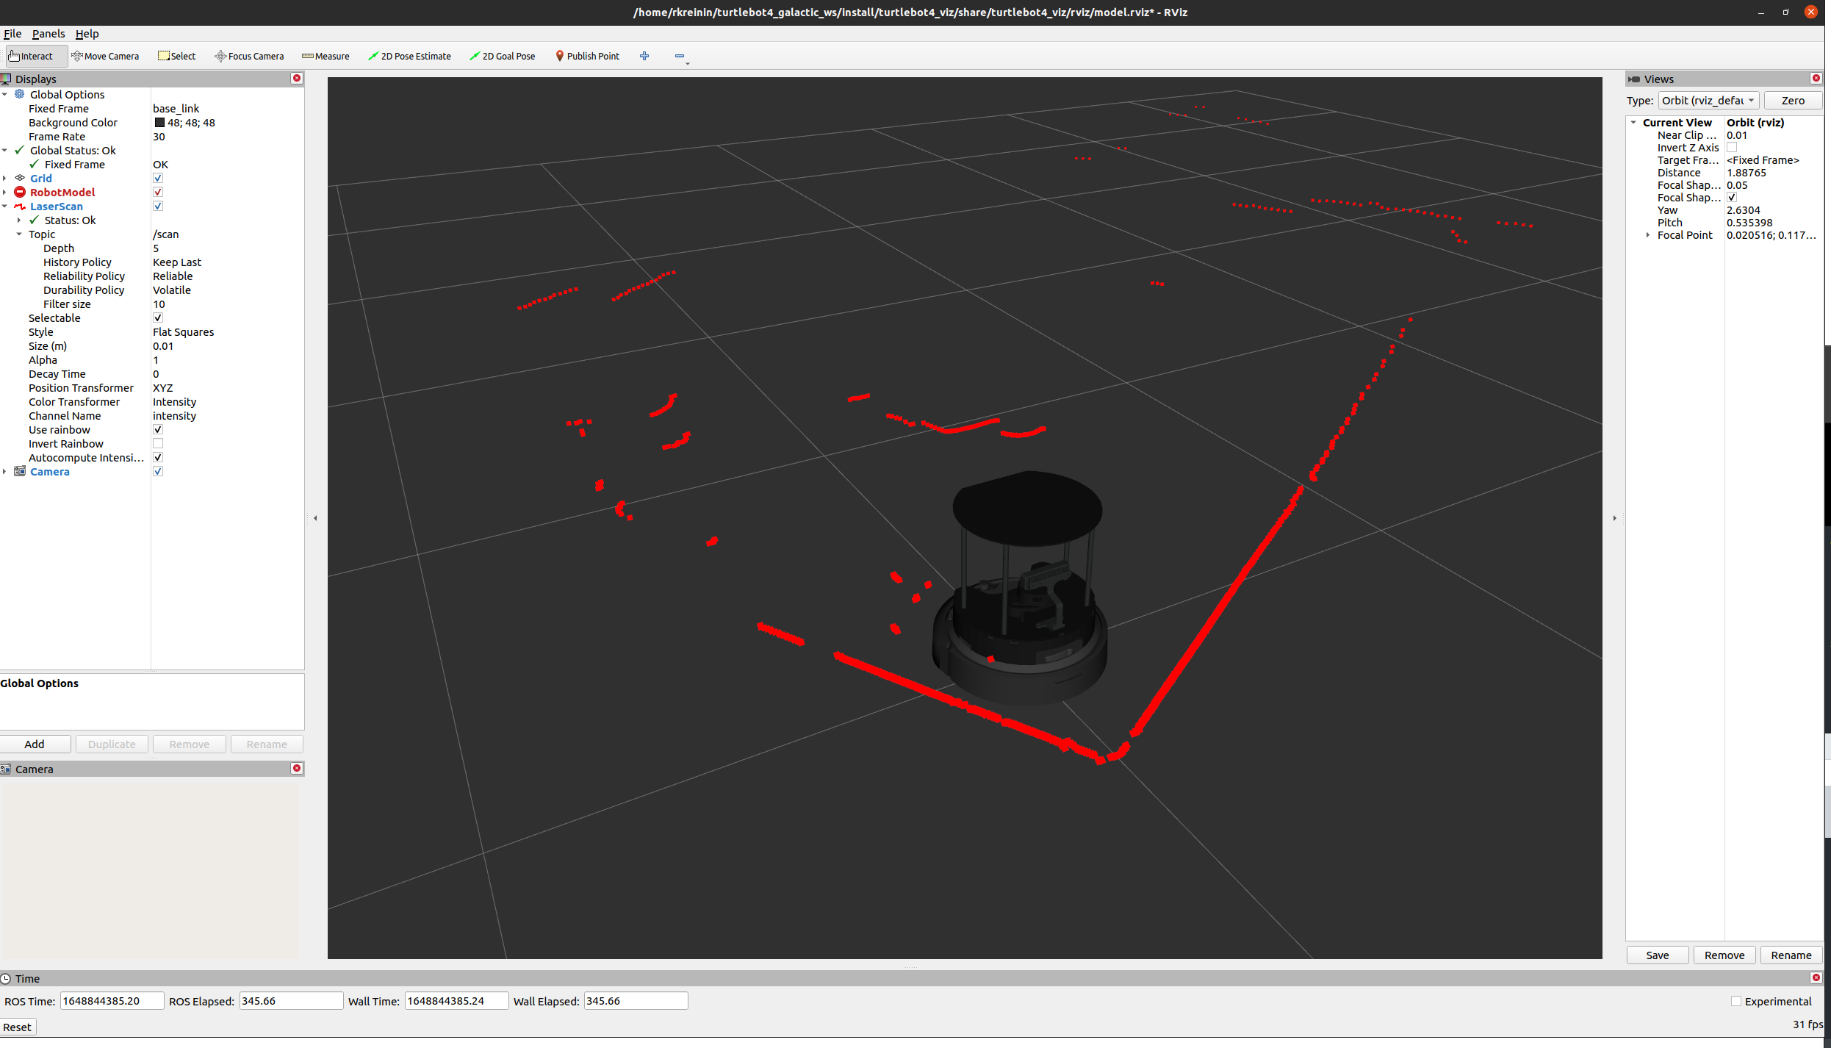Enable Use rainbow checkbox
1831x1048 pixels.
[157, 429]
